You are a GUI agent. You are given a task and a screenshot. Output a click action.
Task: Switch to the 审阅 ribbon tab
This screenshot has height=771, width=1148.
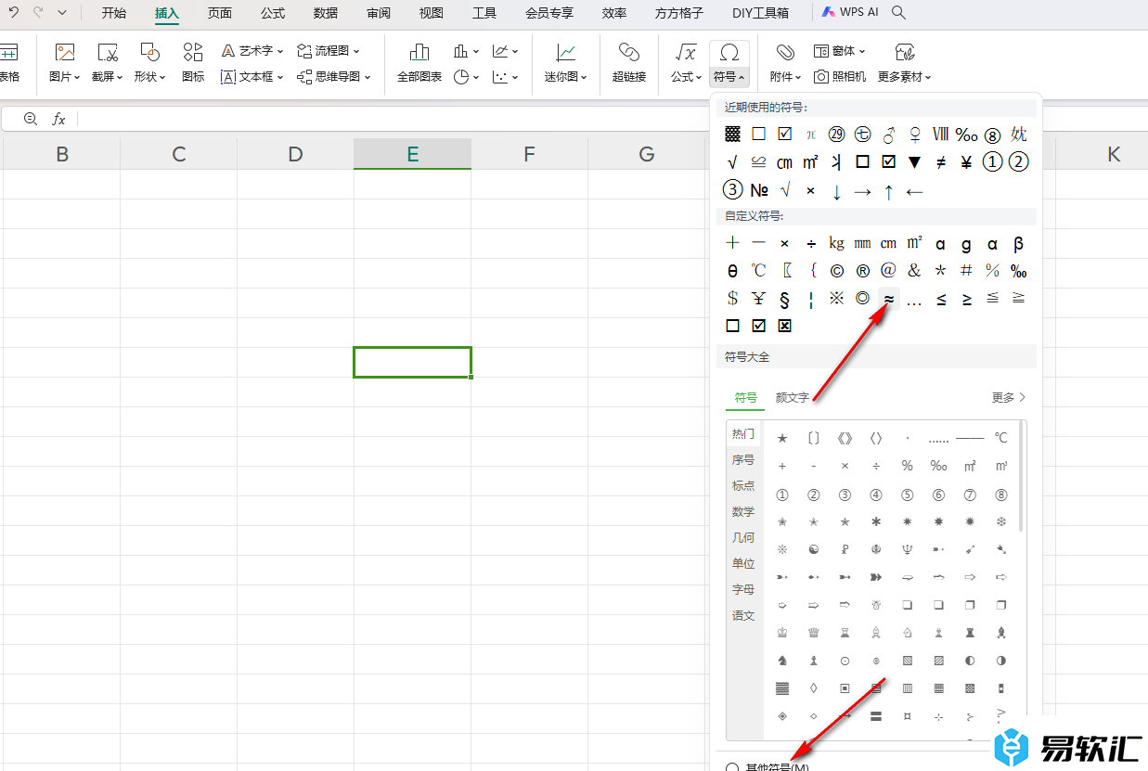379,13
